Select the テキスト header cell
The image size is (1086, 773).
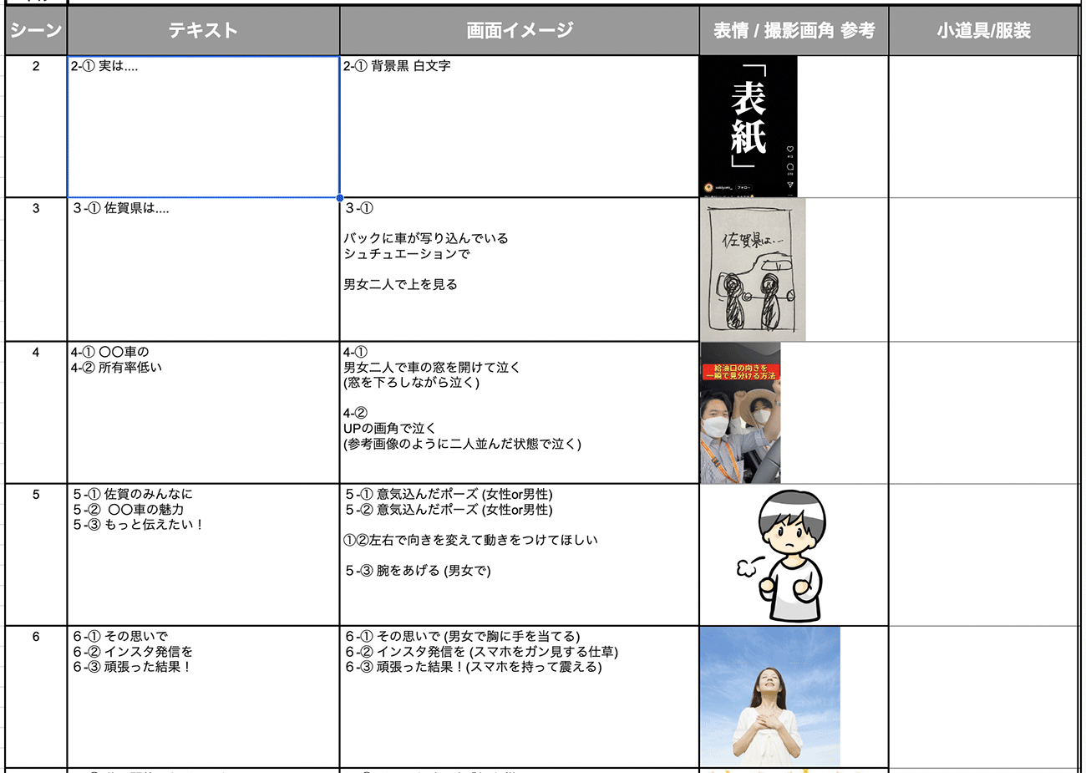click(x=203, y=31)
